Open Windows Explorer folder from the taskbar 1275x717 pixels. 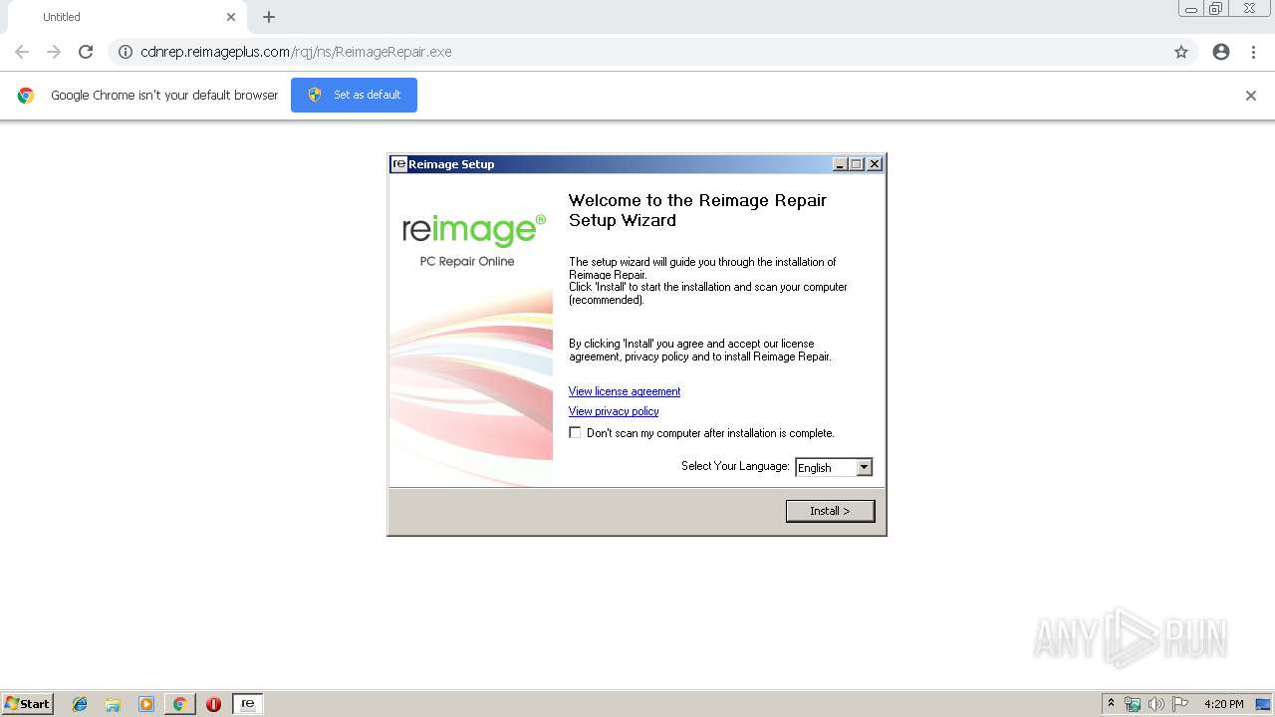(x=113, y=704)
